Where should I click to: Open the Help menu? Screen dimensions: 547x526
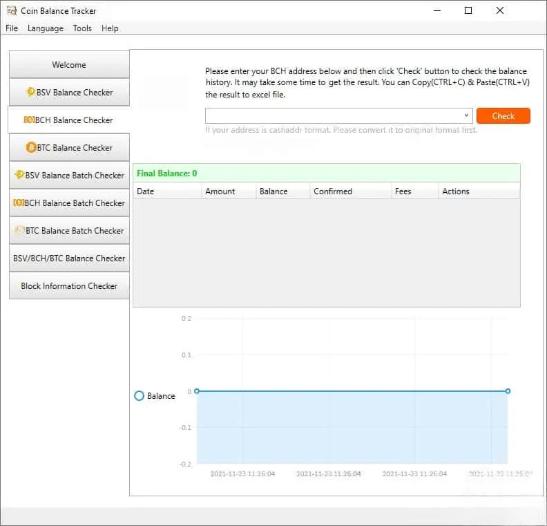tap(110, 28)
